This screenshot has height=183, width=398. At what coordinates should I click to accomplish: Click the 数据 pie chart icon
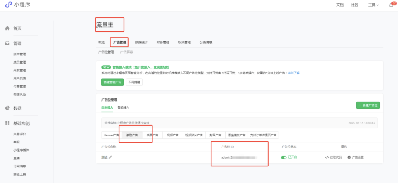[x=7, y=108]
